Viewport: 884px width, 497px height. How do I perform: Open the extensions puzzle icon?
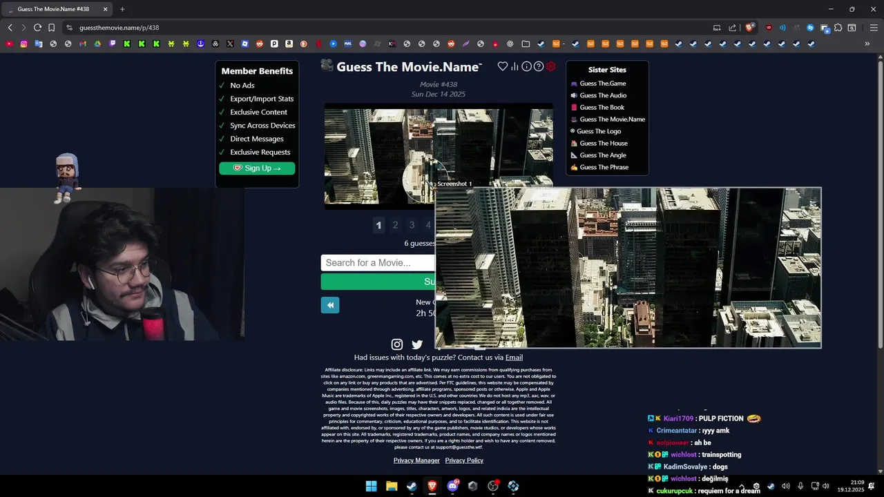tap(838, 28)
